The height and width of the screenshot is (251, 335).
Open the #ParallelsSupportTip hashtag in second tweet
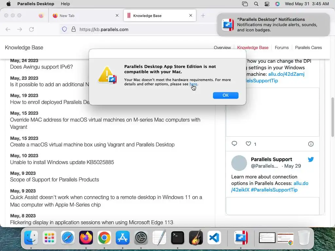click(274, 190)
